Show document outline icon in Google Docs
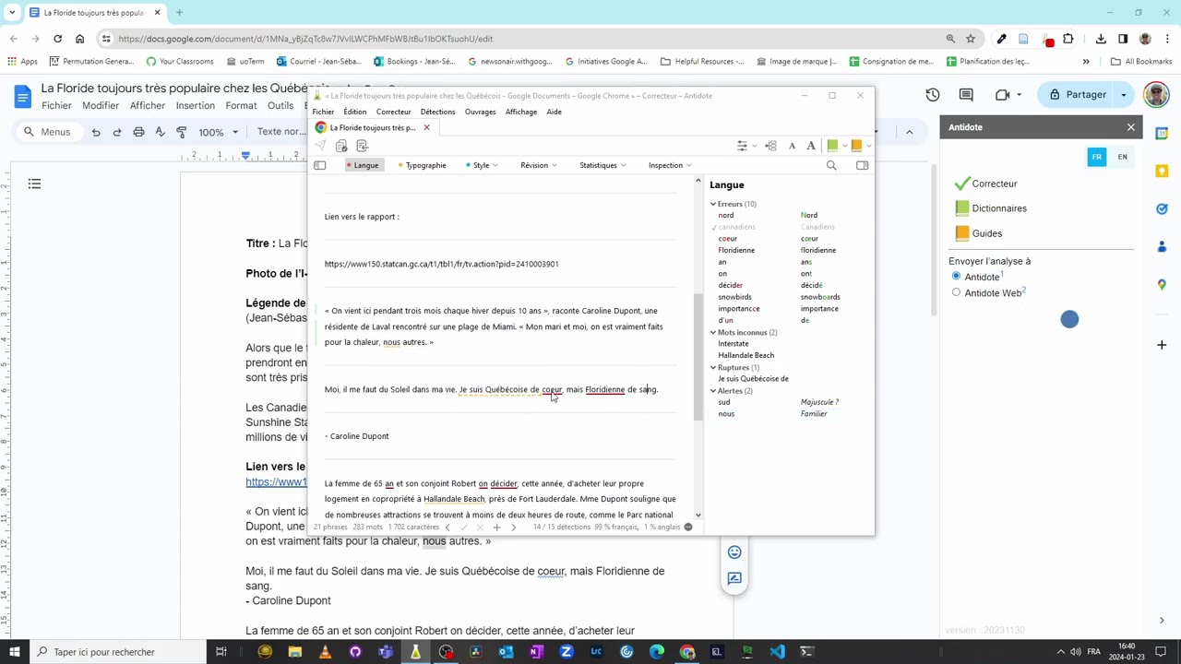Image resolution: width=1181 pixels, height=664 pixels. coord(34,184)
